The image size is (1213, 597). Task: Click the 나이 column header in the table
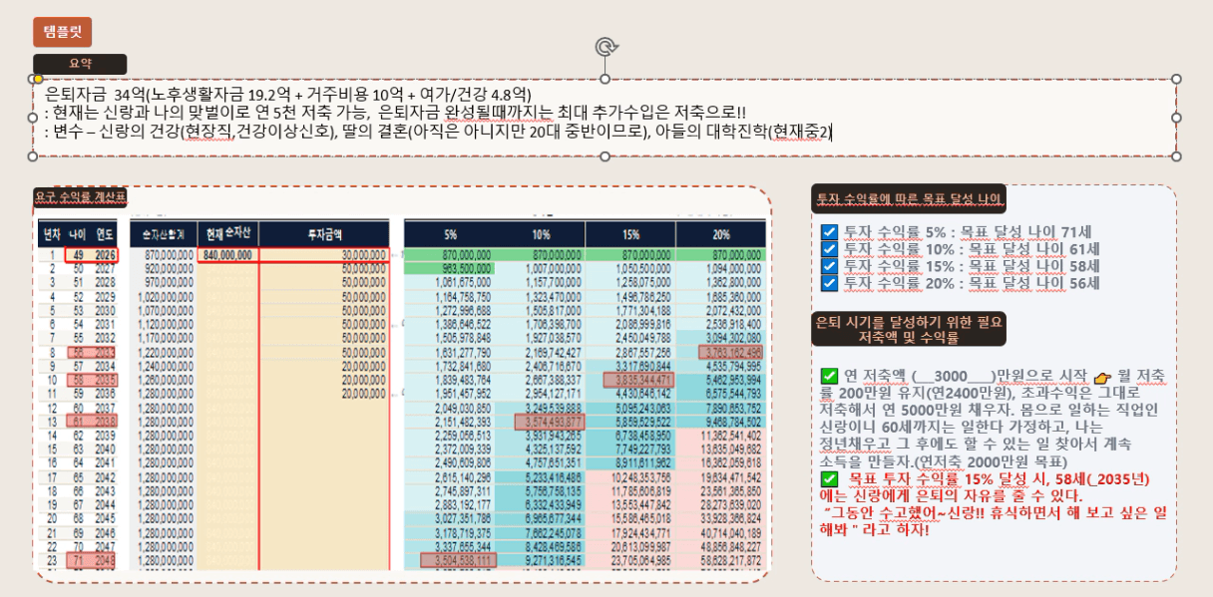pos(78,235)
